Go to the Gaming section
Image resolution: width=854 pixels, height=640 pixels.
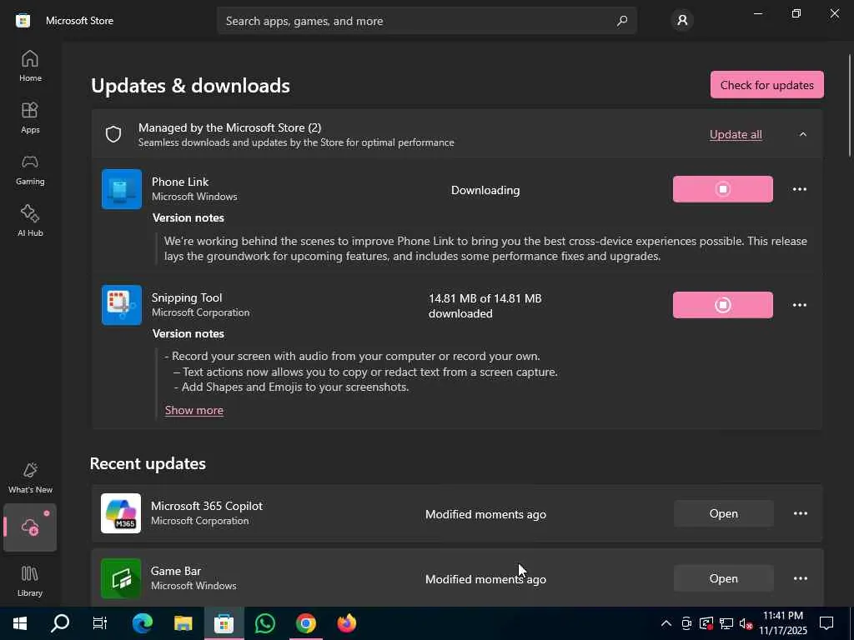(x=30, y=169)
